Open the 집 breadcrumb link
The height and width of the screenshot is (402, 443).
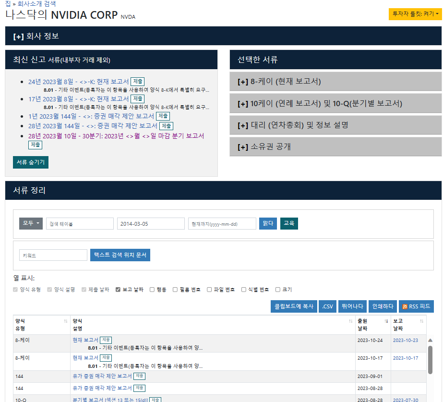click(8, 4)
